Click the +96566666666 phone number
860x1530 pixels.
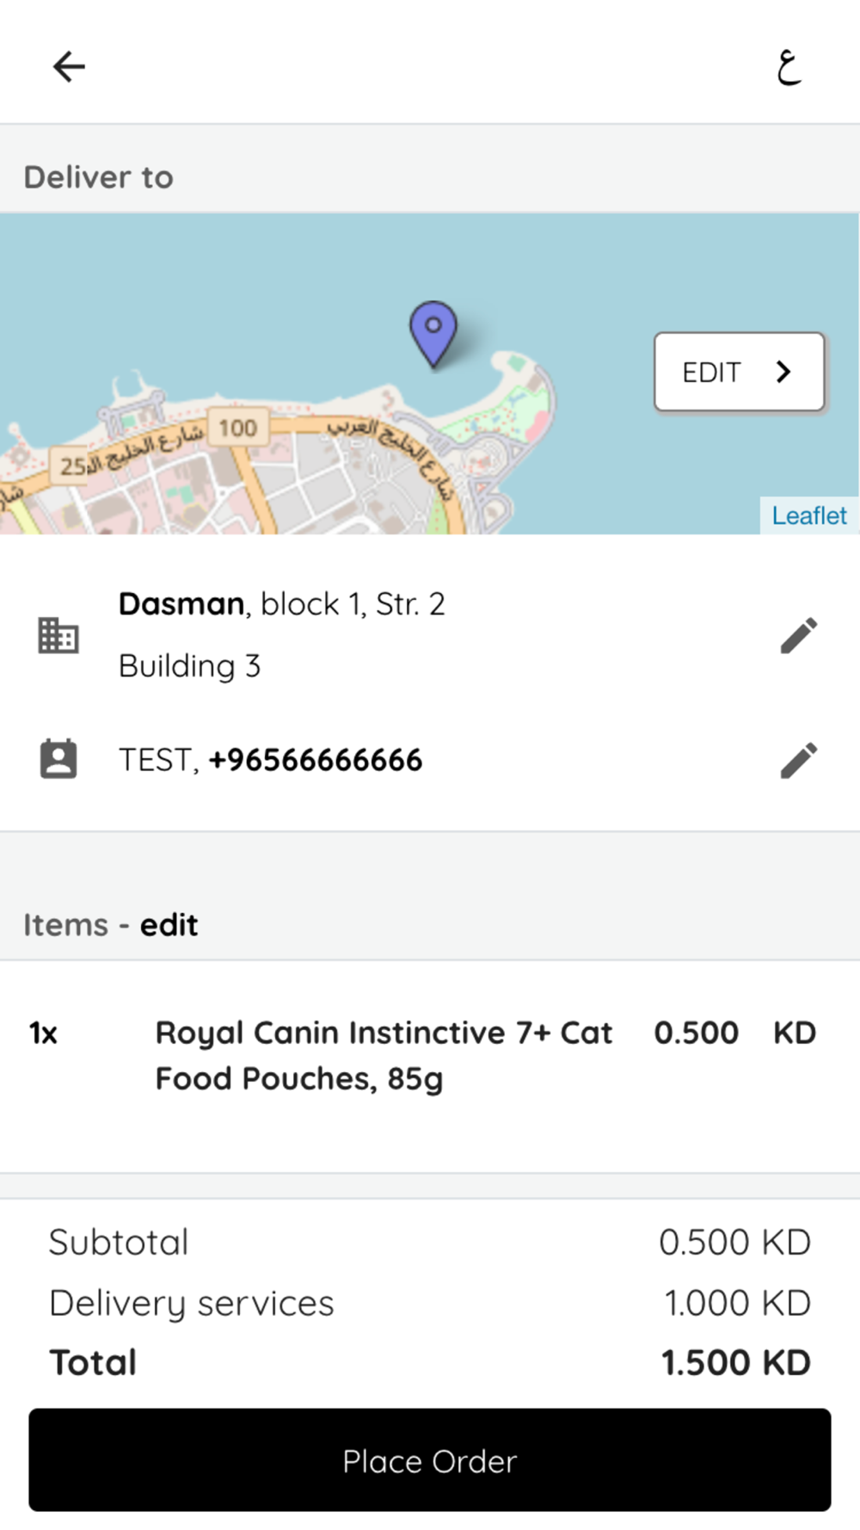[316, 761]
